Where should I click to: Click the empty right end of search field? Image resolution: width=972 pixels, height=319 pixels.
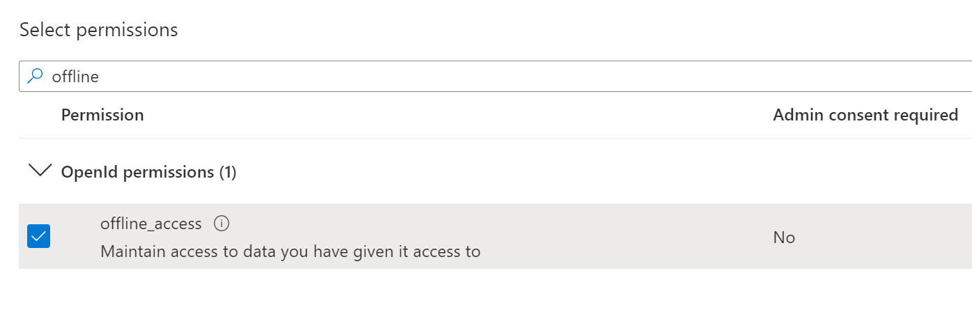point(906,77)
